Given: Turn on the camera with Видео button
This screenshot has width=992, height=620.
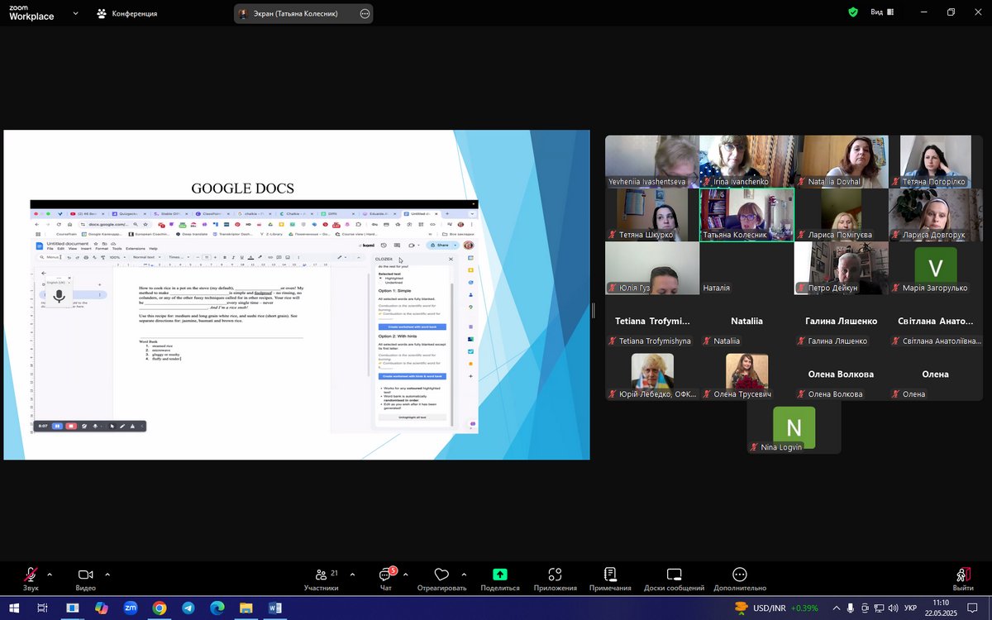Looking at the screenshot, I should (85, 579).
